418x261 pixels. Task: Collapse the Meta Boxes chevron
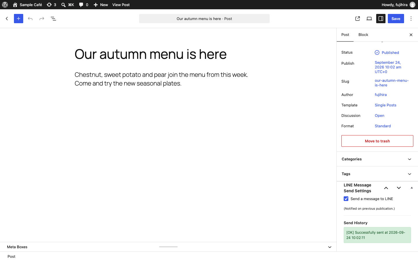(x=330, y=247)
